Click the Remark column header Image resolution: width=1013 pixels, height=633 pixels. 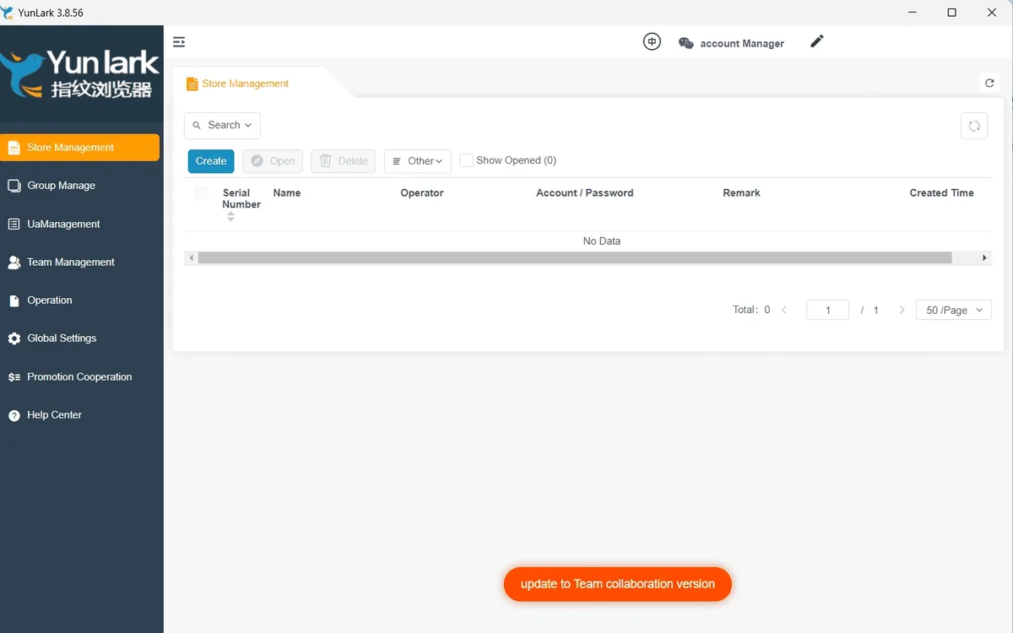coord(741,193)
